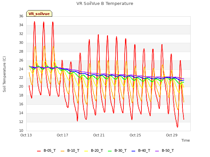Click the chart title VR SoilVue B Temperature
This screenshot has width=210, height=157.
pyautogui.click(x=105, y=4)
